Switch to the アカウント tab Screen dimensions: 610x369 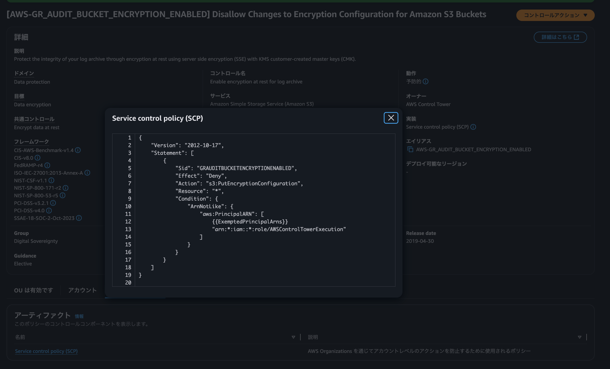coord(82,290)
